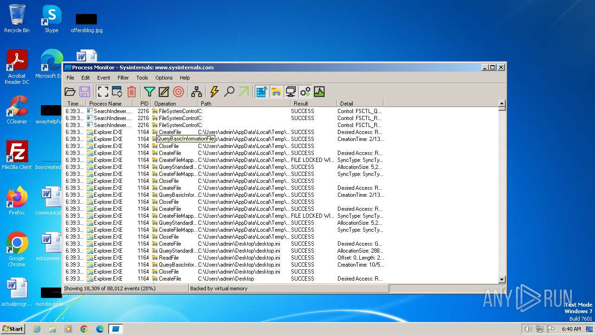Toggle Autoscroll in toolbar

pos(117,92)
